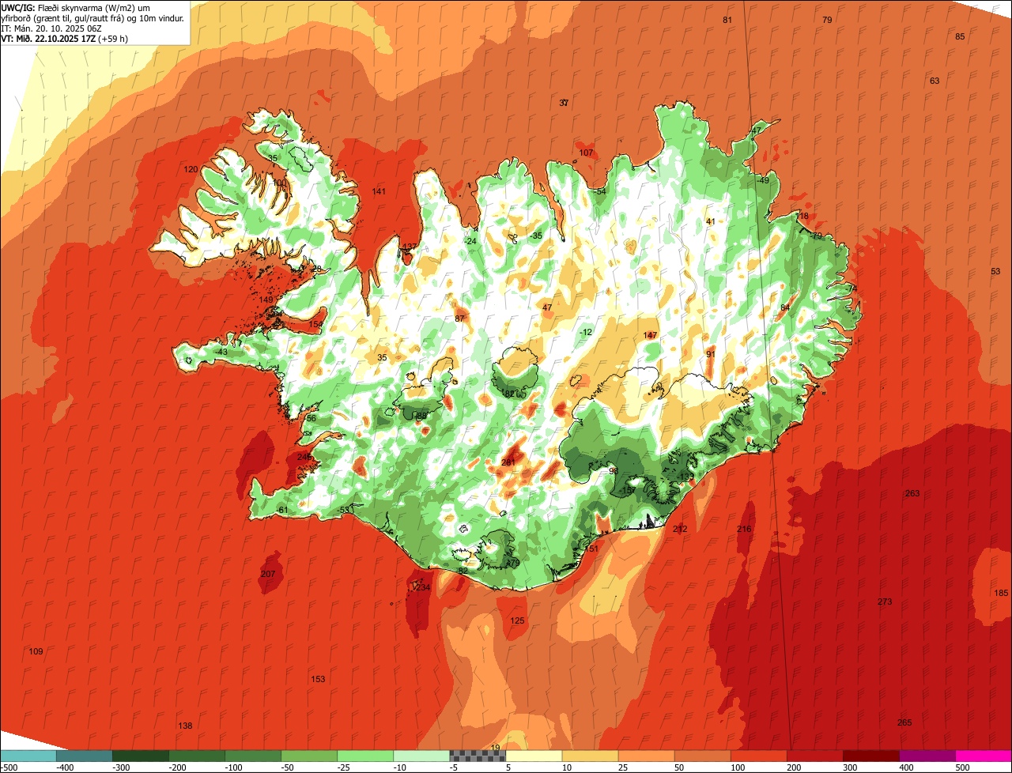Screen dimensions: 1012x773
Task: Click the map value 87
Action: tap(459, 319)
